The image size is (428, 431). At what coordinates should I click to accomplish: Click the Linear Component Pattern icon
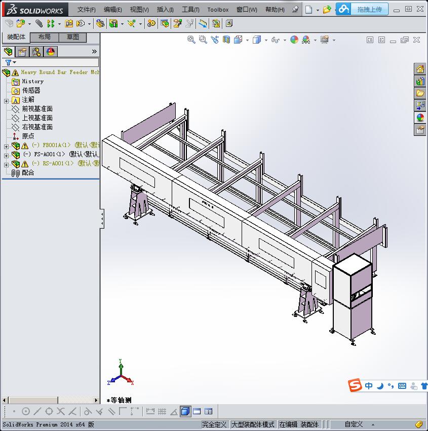pos(51,24)
